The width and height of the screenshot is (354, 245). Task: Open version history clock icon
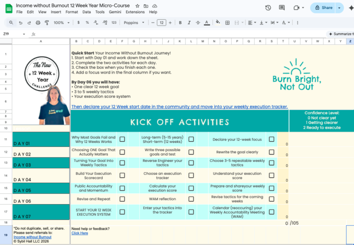(x=268, y=8)
